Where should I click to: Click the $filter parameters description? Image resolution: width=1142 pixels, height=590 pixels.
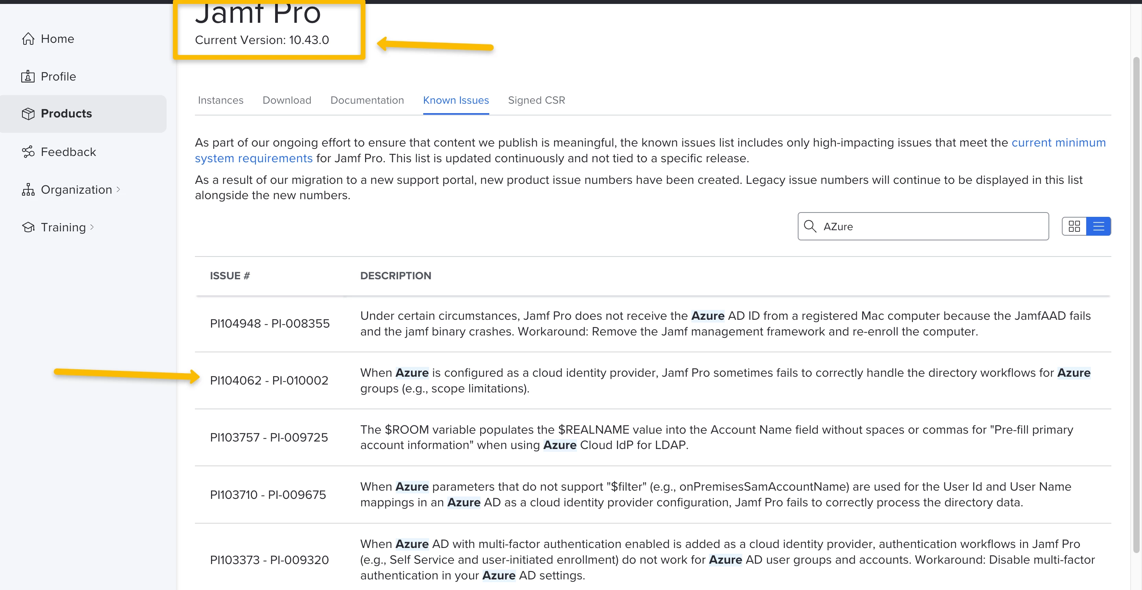(716, 495)
